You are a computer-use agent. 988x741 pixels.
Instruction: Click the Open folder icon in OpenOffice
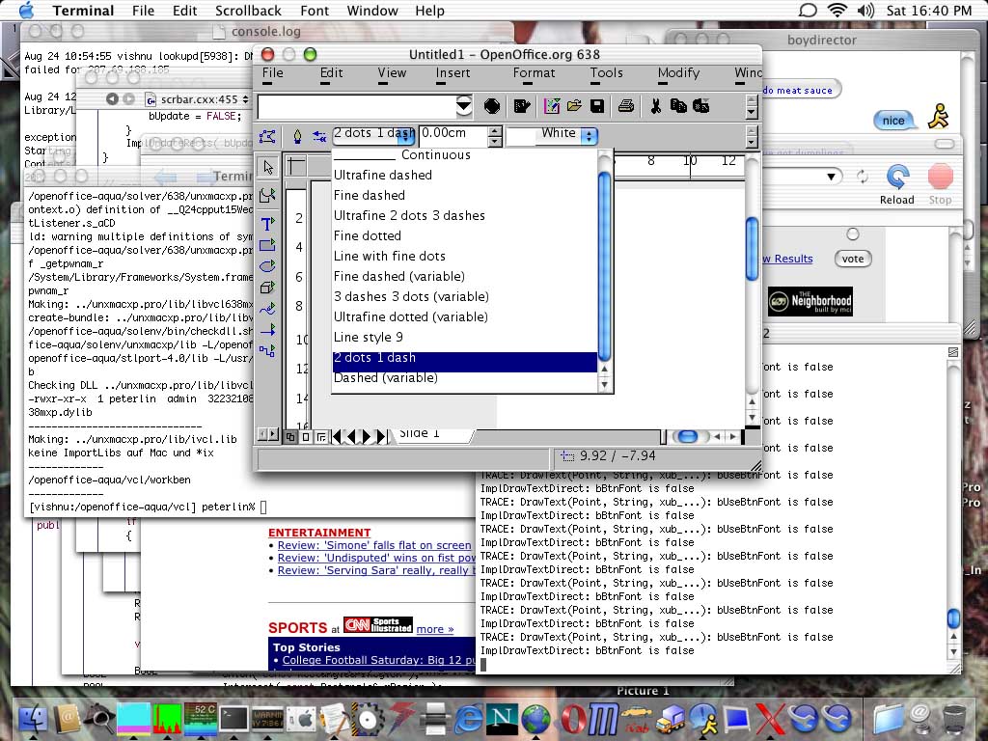[574, 106]
